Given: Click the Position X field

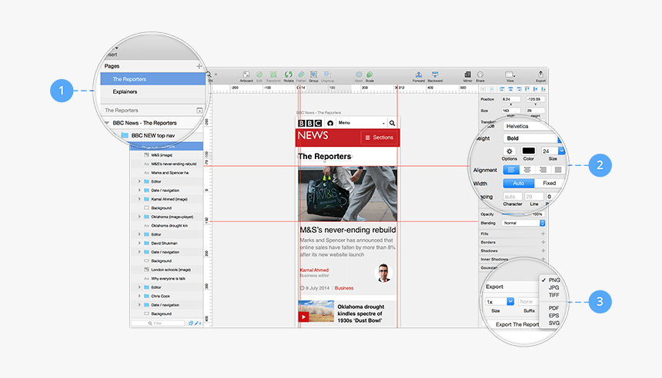Looking at the screenshot, I should point(511,99).
